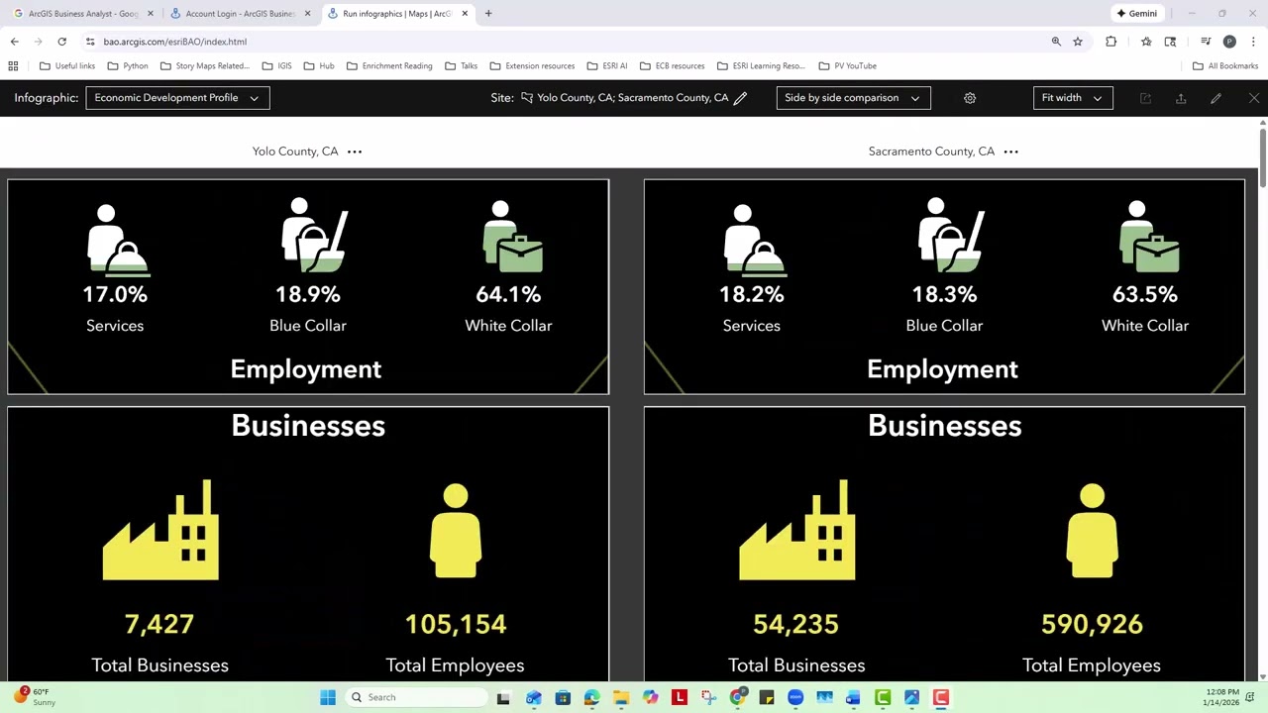The width and height of the screenshot is (1268, 713).
Task: Open Chrome profile avatar
Action: (1229, 42)
